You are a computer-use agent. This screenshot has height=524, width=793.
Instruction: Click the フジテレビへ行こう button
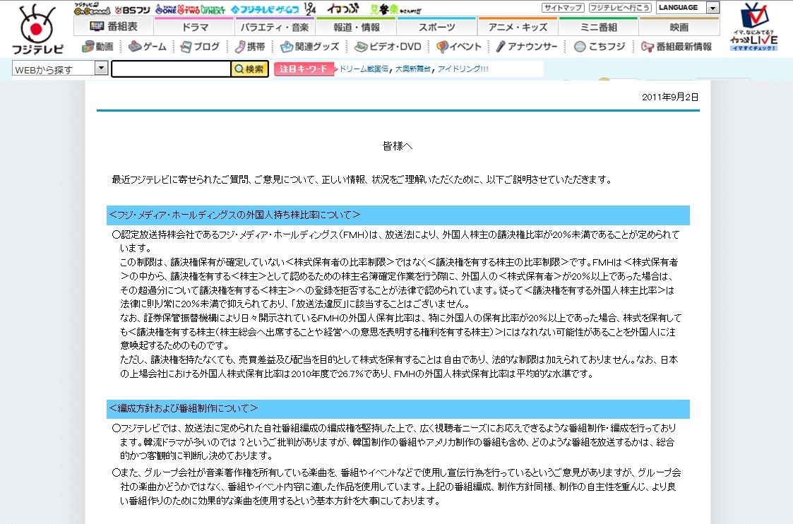pos(620,8)
